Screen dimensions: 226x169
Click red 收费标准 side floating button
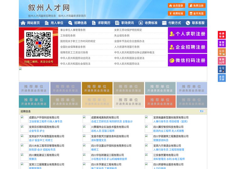(222, 35)
